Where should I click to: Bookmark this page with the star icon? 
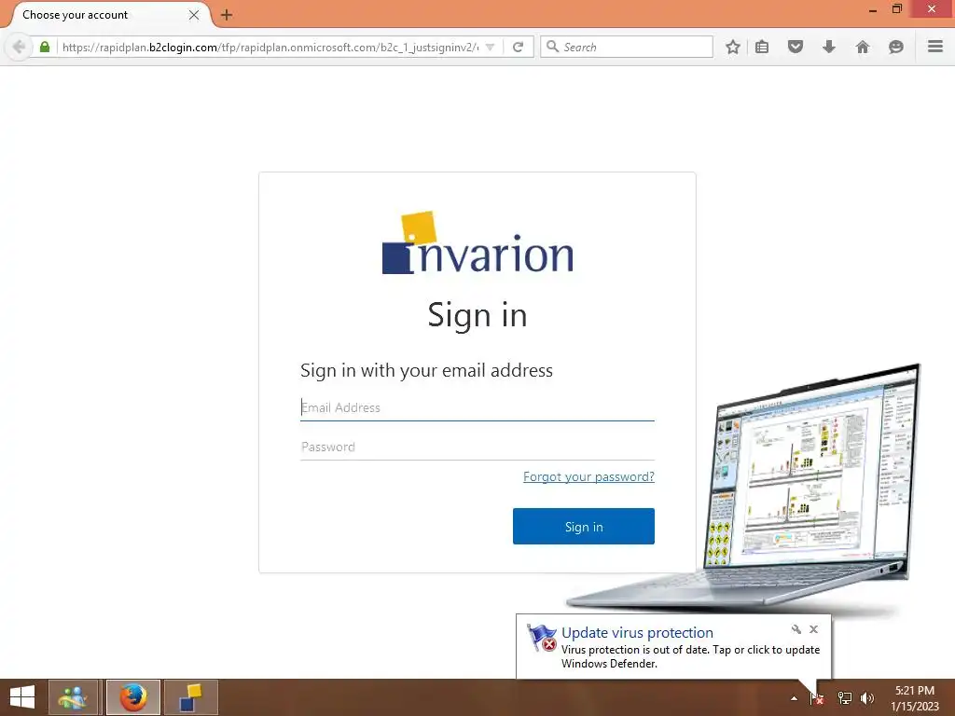733,47
